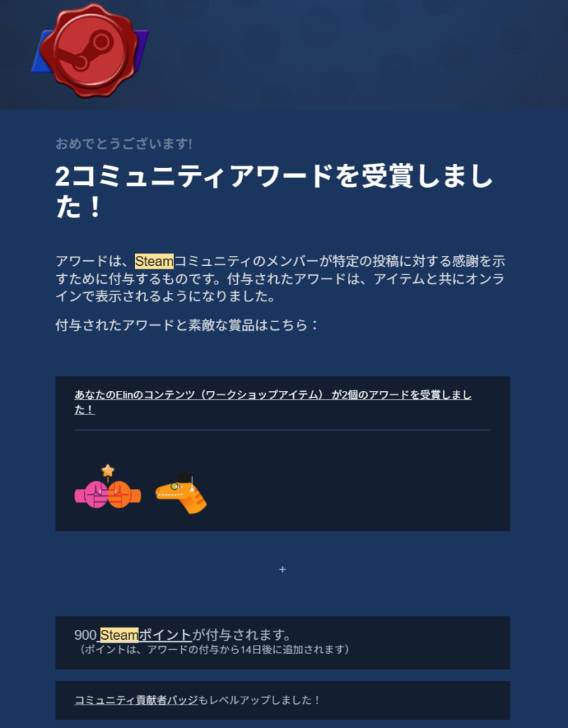Click the award explanation paragraph
This screenshot has height=728, width=568.
(x=280, y=279)
